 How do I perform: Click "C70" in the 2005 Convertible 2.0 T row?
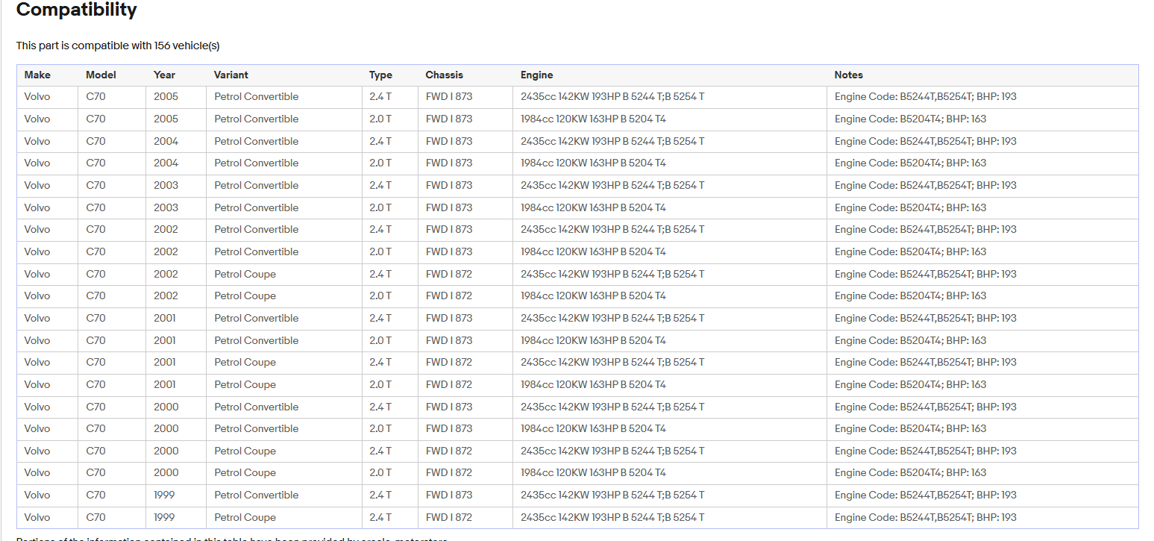[x=95, y=119]
